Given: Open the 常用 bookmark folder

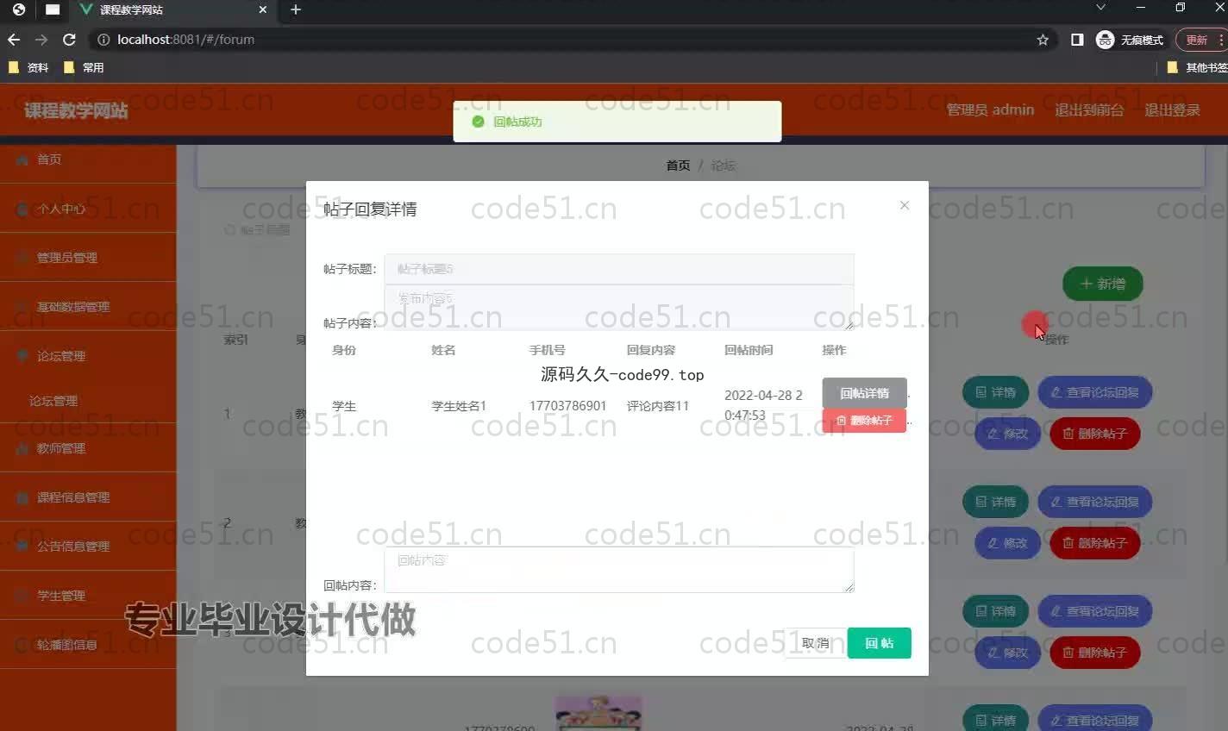Looking at the screenshot, I should pyautogui.click(x=84, y=67).
